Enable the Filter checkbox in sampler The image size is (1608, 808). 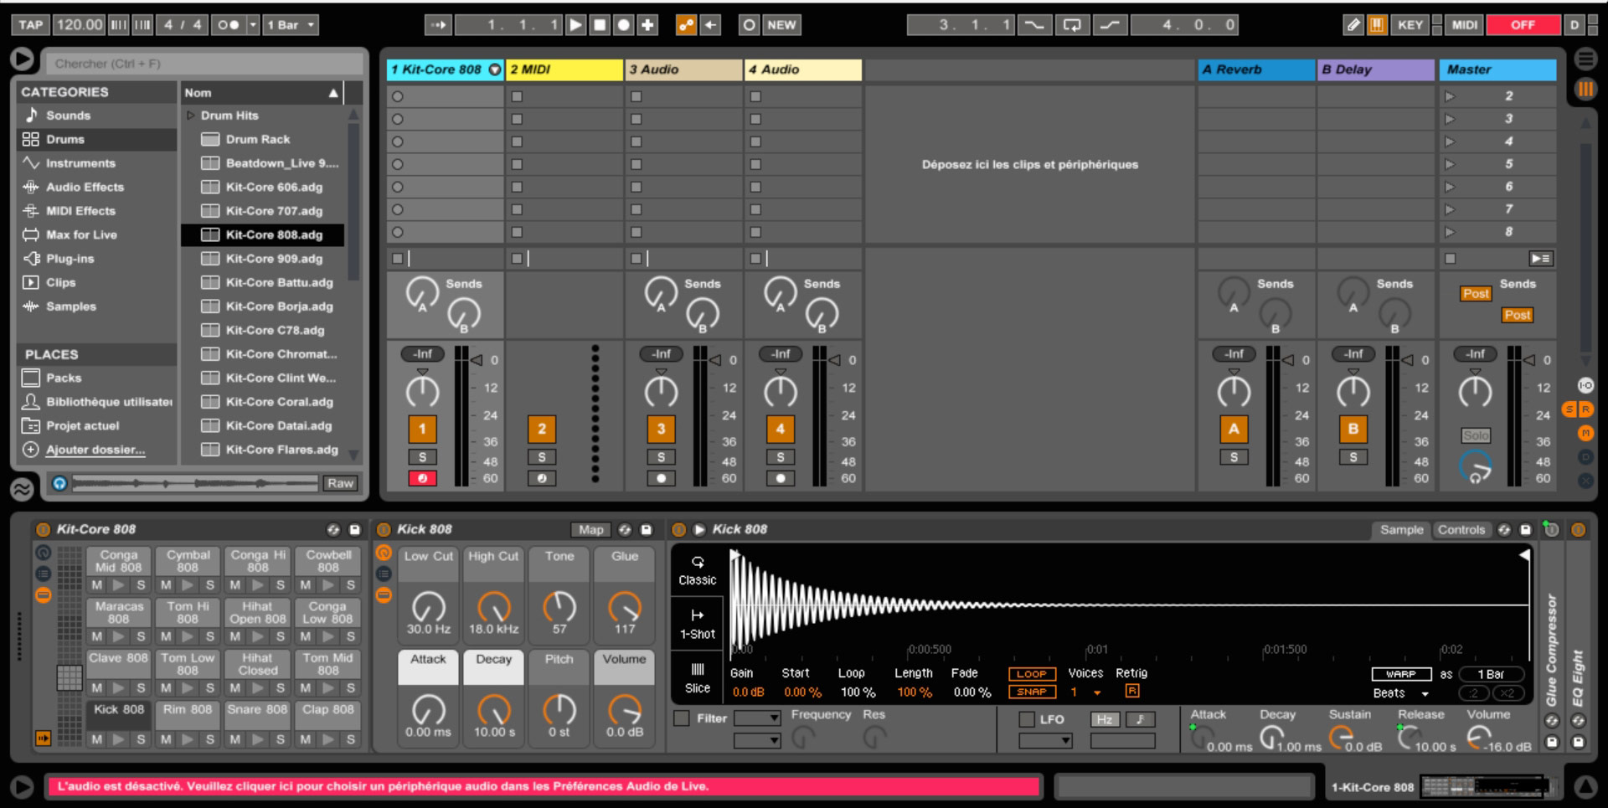pyautogui.click(x=682, y=718)
